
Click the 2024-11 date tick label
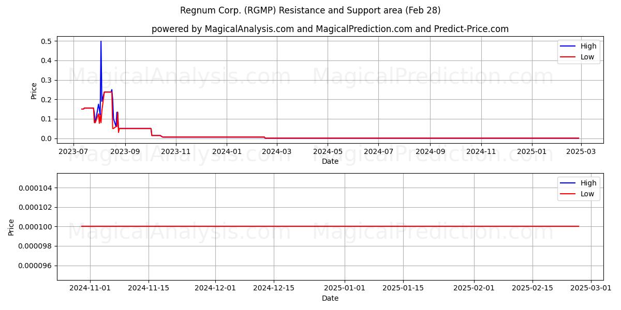[x=481, y=151]
